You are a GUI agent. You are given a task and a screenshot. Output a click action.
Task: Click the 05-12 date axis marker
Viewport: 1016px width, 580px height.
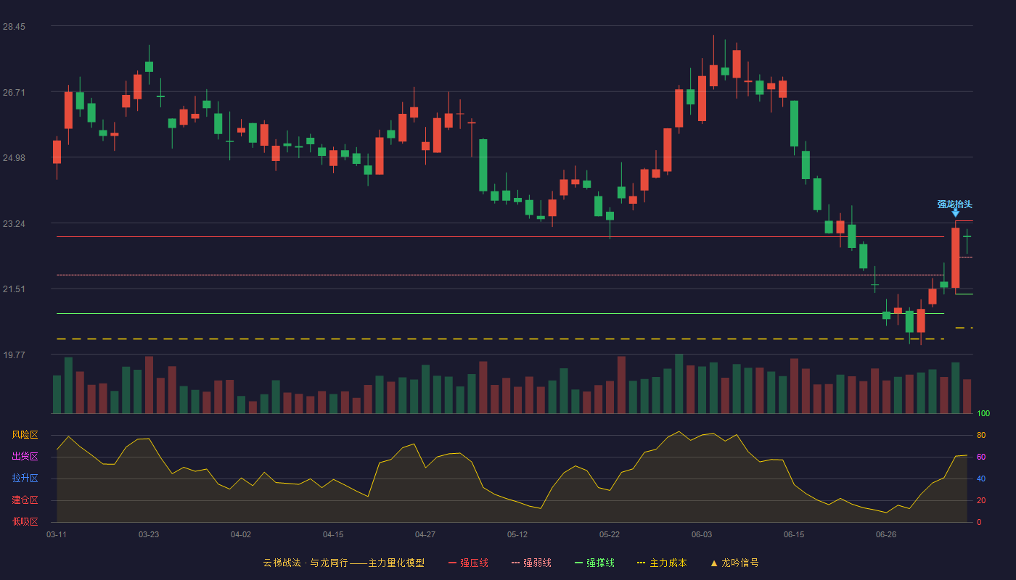517,534
